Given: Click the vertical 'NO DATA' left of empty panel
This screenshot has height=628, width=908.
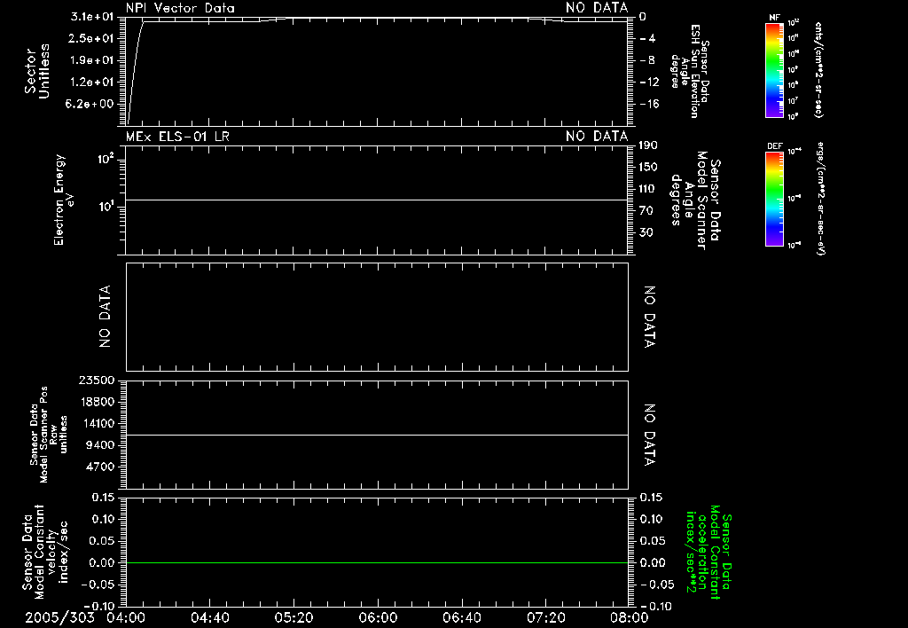Looking at the screenshot, I should [x=105, y=317].
